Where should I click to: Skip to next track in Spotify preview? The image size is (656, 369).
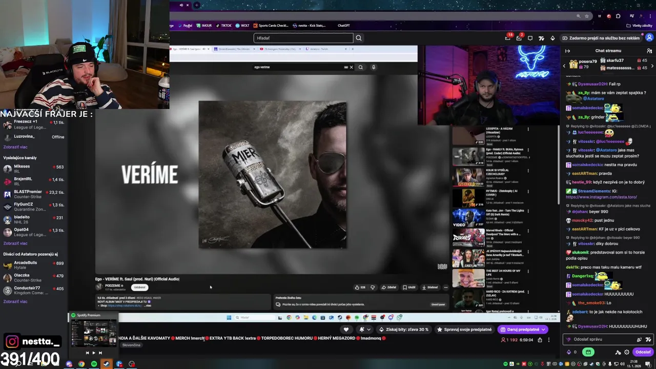pyautogui.click(x=100, y=353)
